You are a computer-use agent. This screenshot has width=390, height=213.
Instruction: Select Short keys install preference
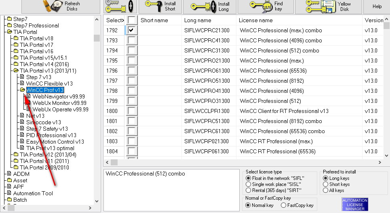pyautogui.click(x=325, y=184)
